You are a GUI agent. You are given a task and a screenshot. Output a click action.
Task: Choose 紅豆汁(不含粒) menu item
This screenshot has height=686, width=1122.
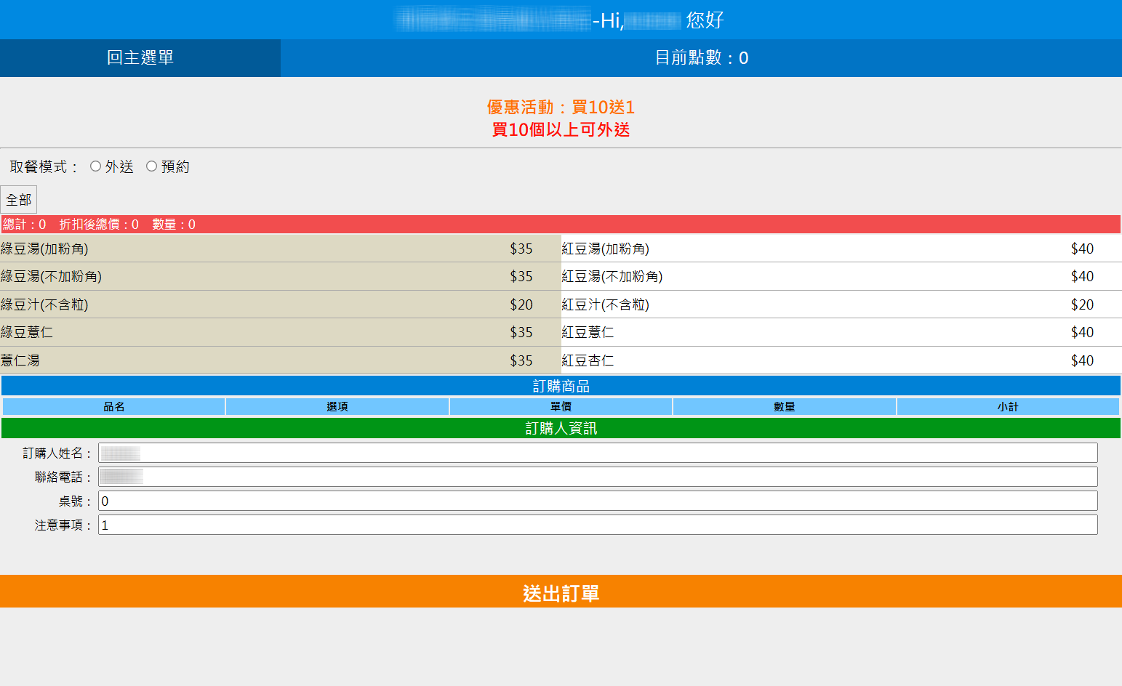[841, 304]
